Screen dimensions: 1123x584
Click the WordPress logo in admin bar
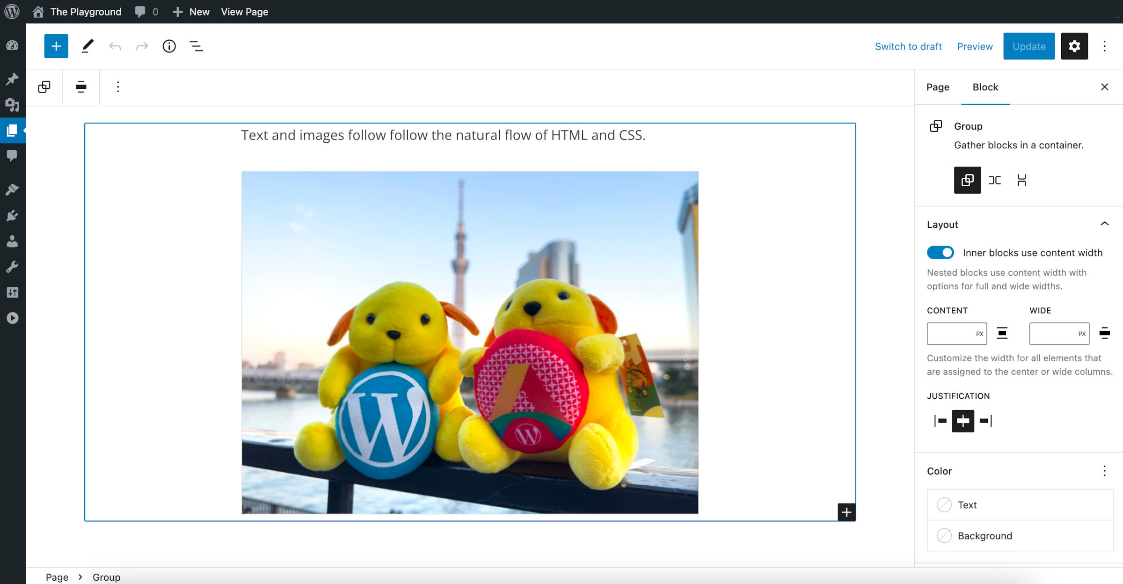coord(12,12)
